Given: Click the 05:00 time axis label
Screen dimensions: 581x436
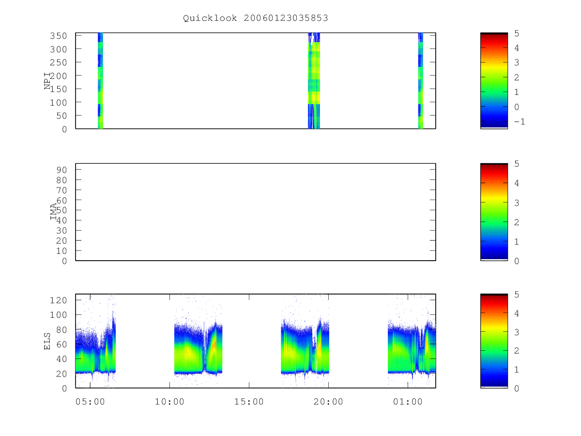Looking at the screenshot, I should point(90,402).
